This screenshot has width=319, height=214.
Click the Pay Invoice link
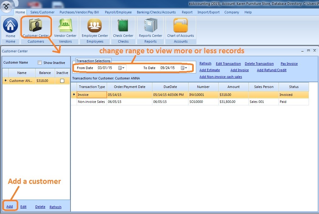tap(289, 64)
